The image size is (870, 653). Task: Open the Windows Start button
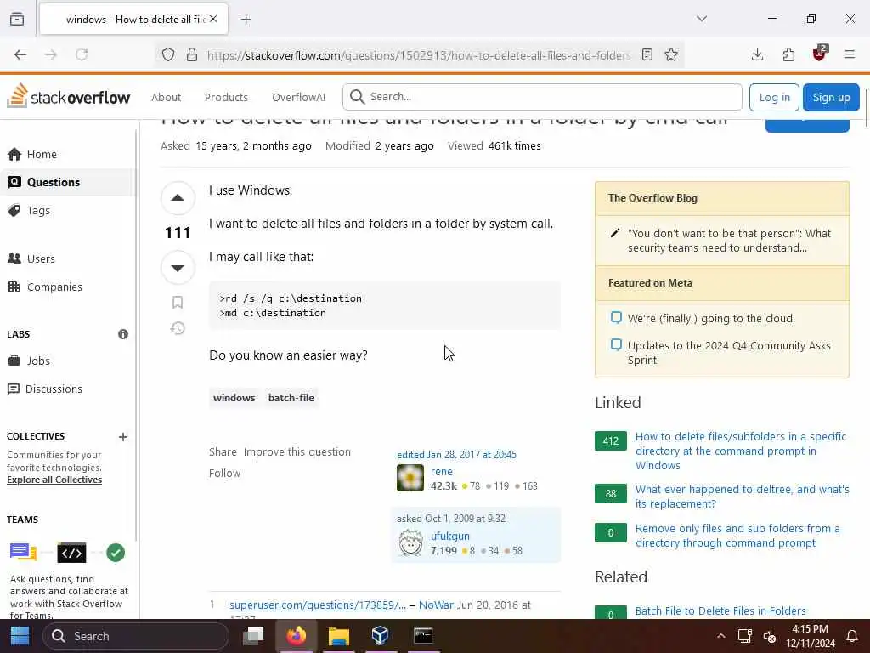[x=20, y=636]
